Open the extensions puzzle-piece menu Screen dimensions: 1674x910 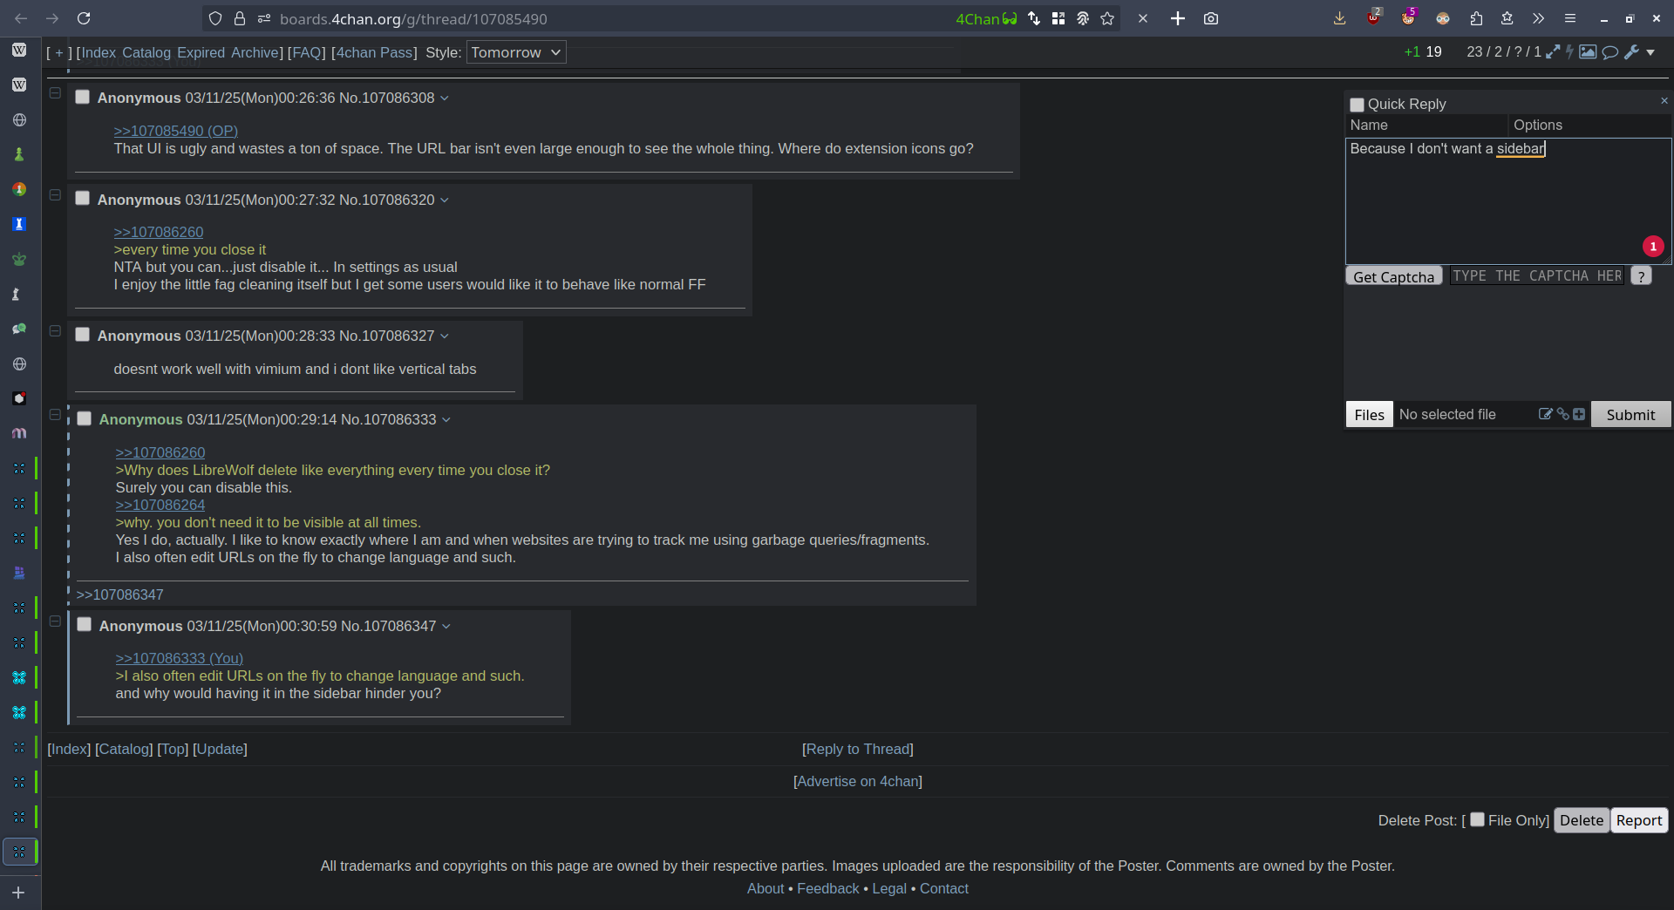coord(1476,18)
